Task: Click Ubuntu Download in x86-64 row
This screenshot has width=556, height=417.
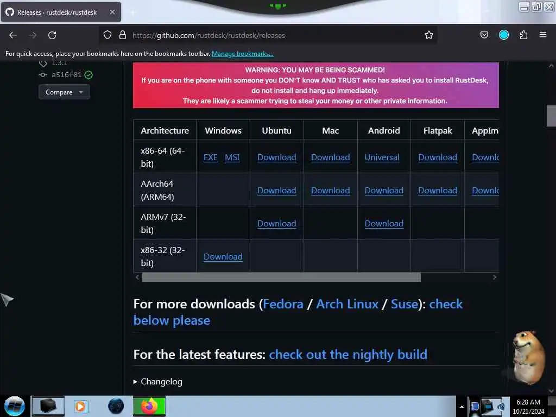Action: (276, 157)
